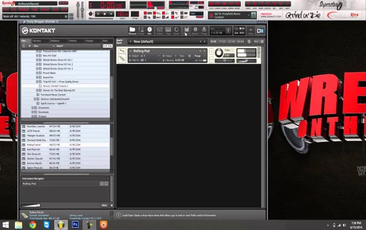Select Rolling Pad.nki in file list

pyautogui.click(x=65, y=145)
